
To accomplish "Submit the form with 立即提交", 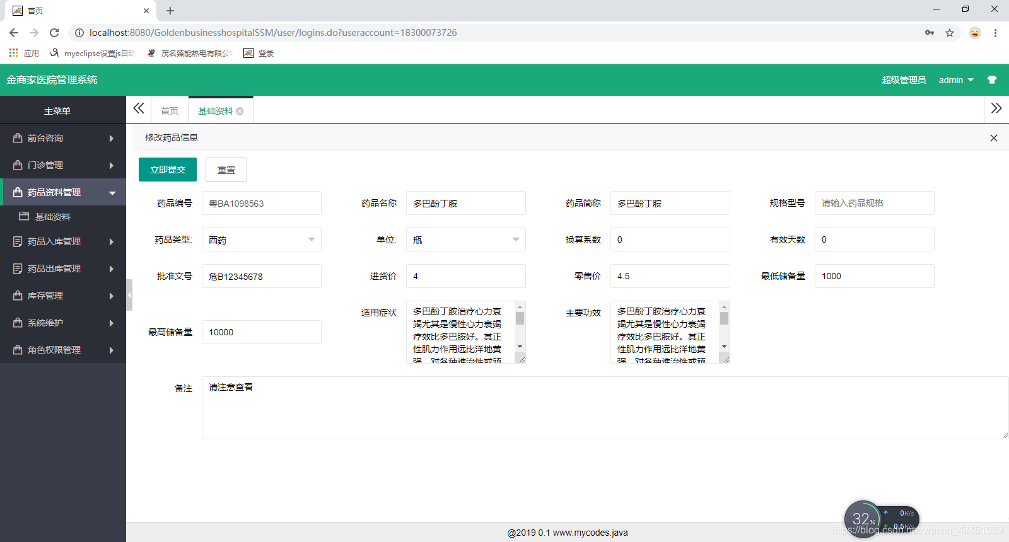I will pyautogui.click(x=168, y=170).
